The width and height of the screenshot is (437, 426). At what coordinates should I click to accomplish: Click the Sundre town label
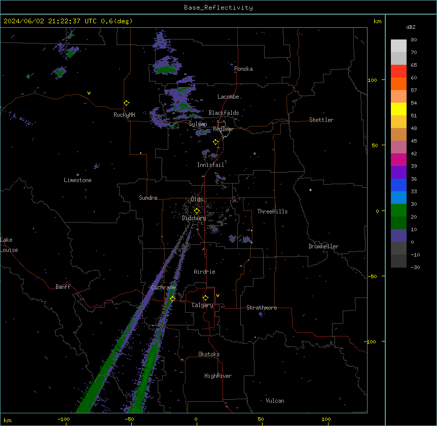(x=148, y=198)
